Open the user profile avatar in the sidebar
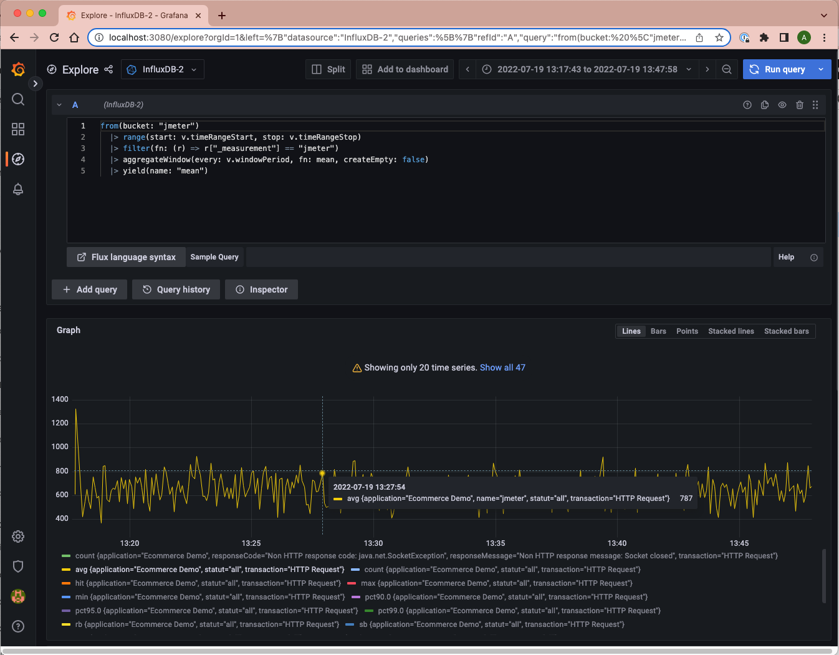Screen dimensions: 839x655 (x=18, y=596)
